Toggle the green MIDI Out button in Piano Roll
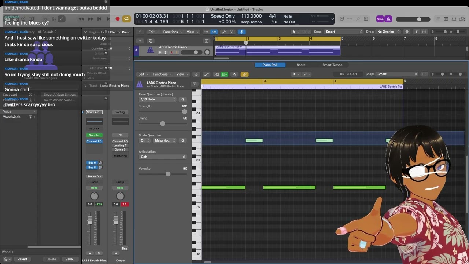The image size is (469, 264). 225,74
